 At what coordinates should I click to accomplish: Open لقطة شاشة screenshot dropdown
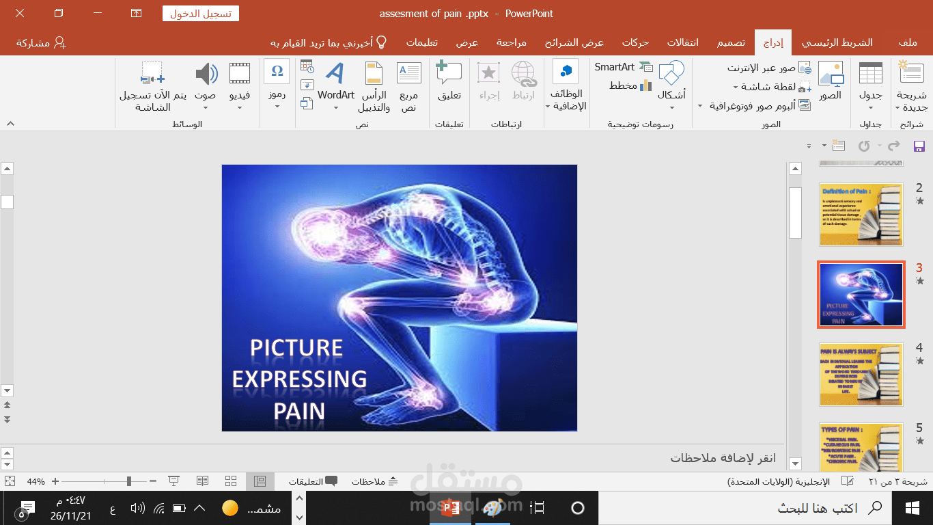click(772, 87)
